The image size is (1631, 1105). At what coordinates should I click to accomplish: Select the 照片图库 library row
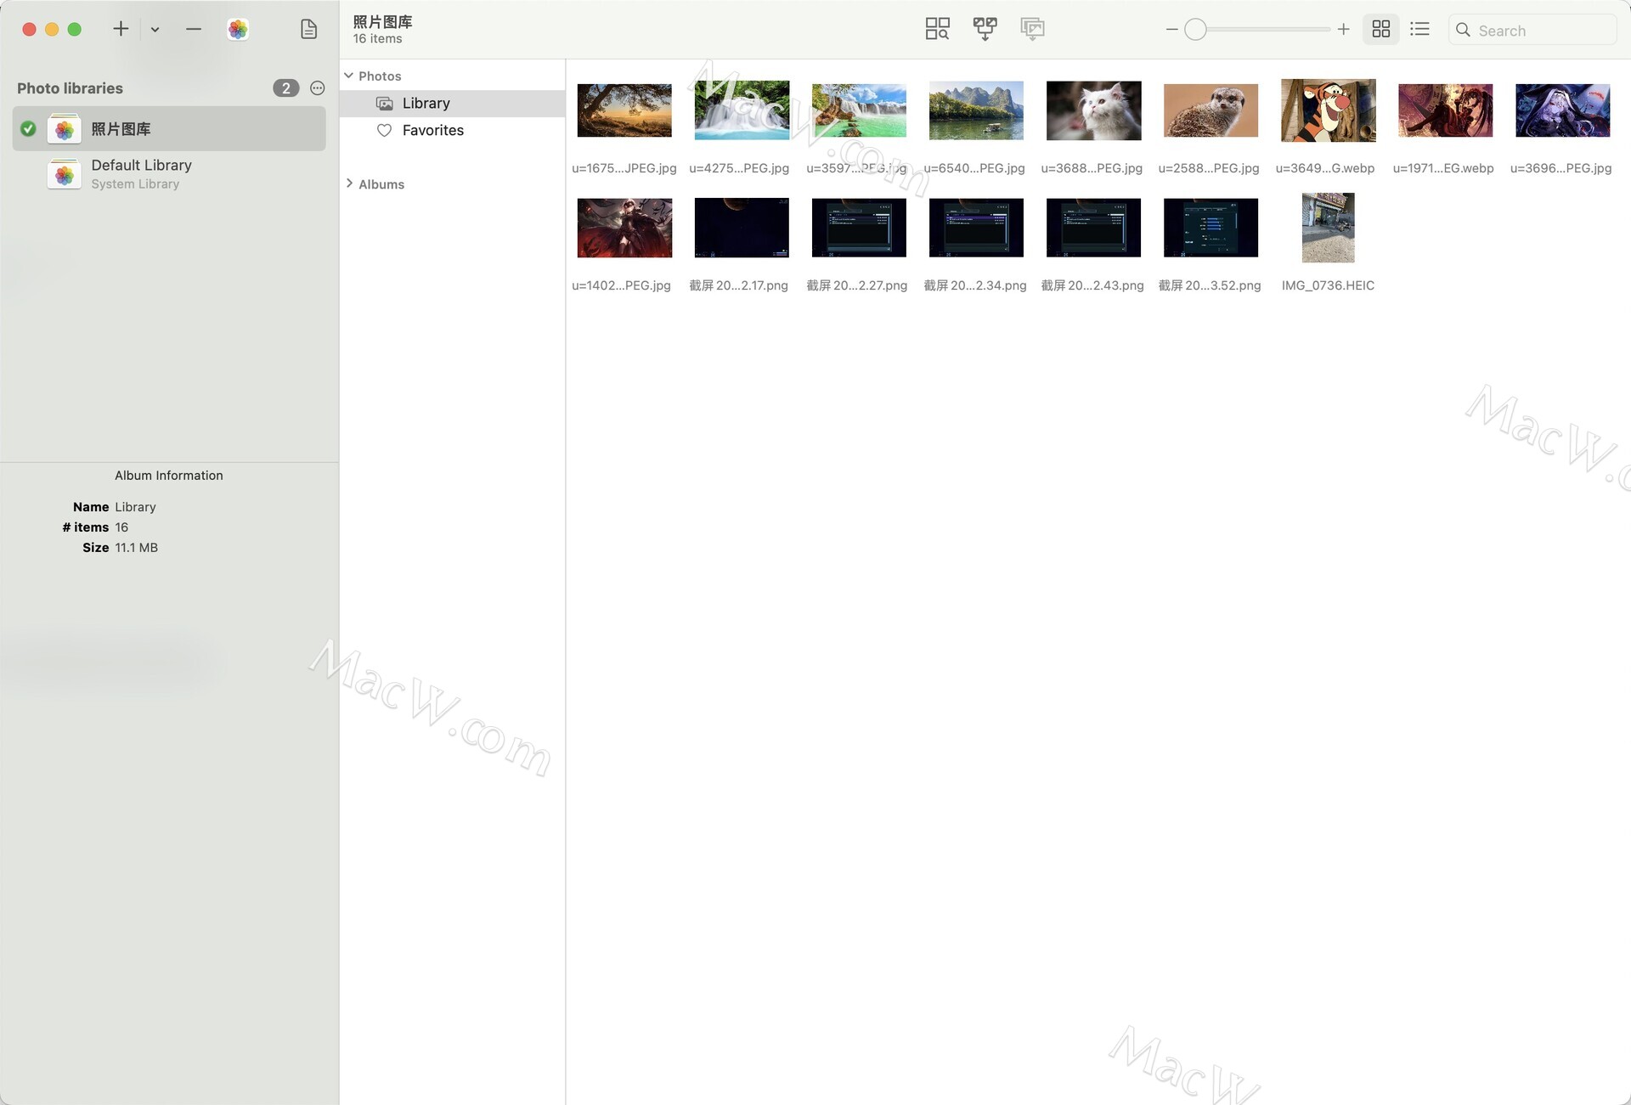click(169, 129)
